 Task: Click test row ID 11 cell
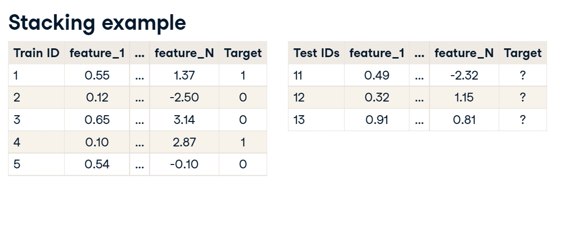(x=316, y=76)
